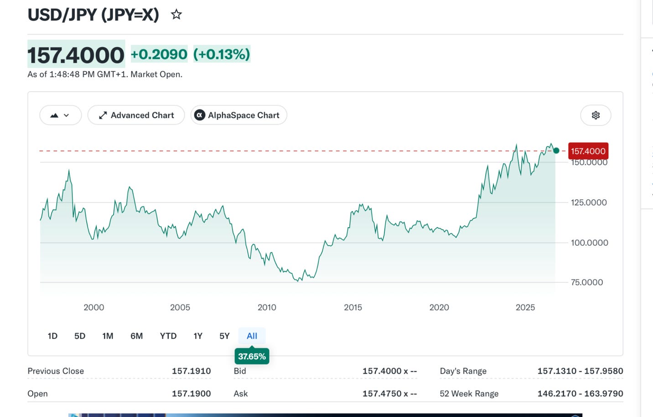The height and width of the screenshot is (417, 653).
Task: Switch chart to 6M range
Action: pos(136,336)
